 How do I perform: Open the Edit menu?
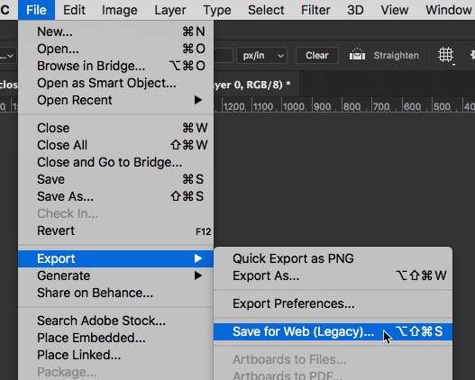coord(74,10)
